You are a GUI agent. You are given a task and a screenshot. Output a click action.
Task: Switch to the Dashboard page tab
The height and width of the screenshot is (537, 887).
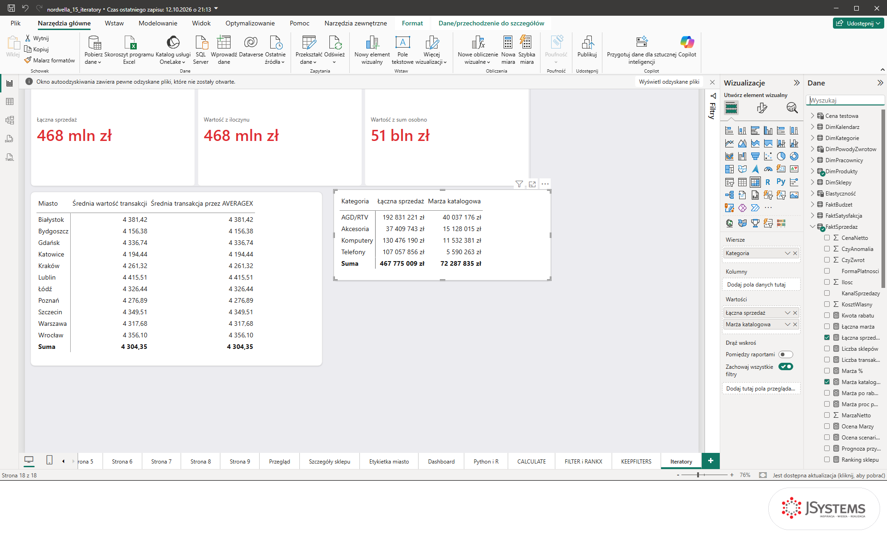441,461
